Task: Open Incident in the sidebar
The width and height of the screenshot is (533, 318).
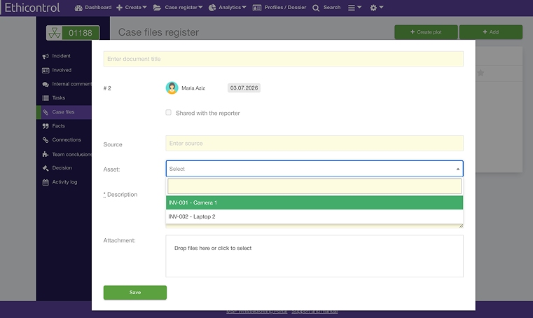Action: 61,56
